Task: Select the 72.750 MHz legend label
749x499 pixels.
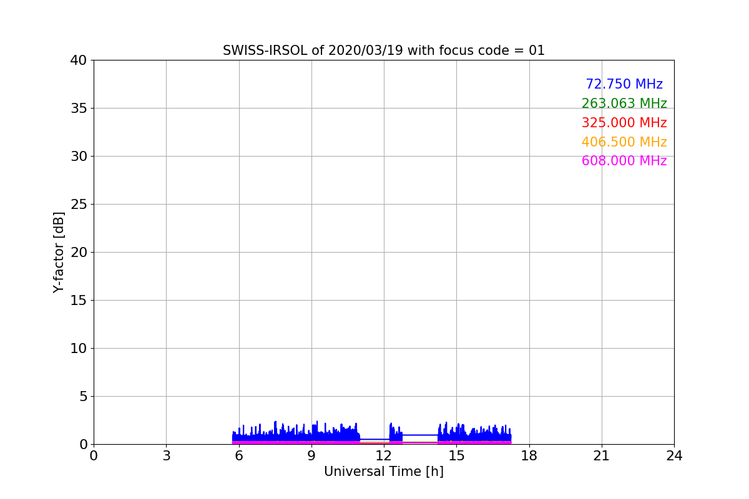Action: coord(624,84)
